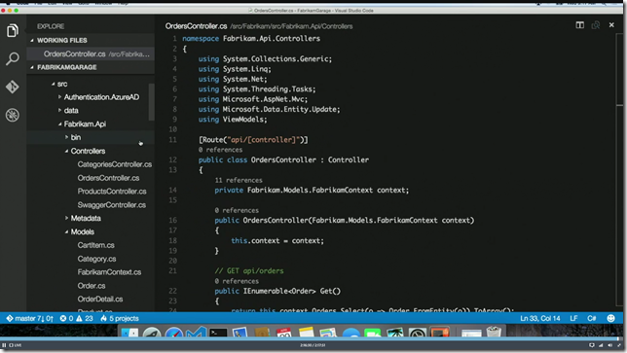Open ProductsController.cs in the file tree

(x=112, y=192)
